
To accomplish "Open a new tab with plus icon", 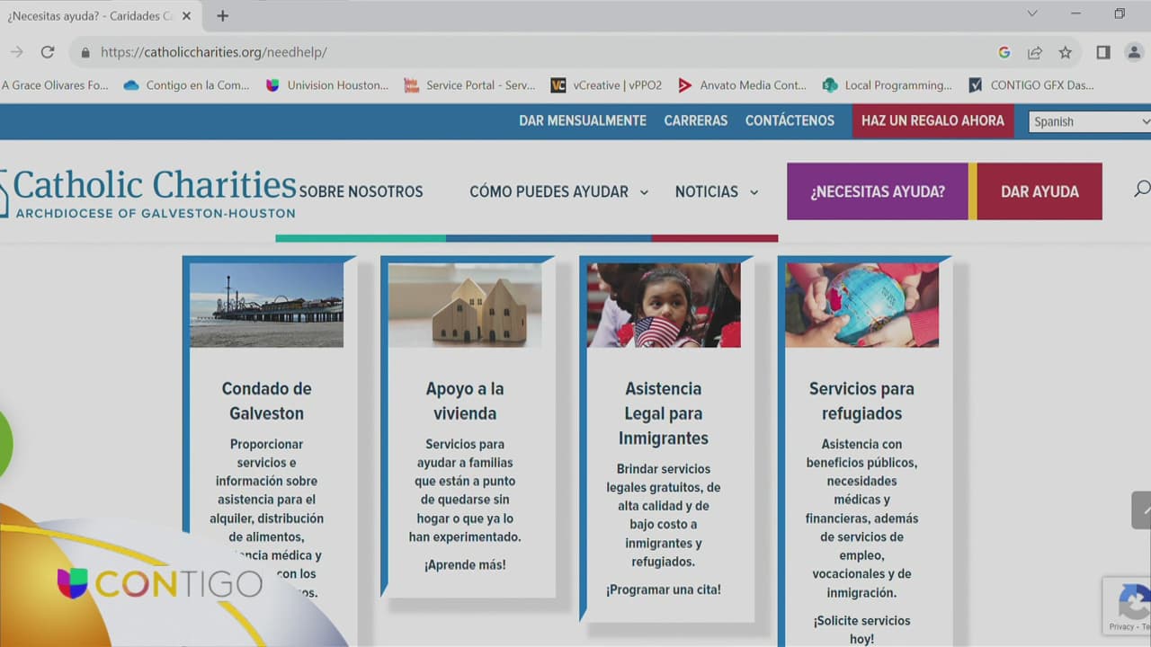I will 222,15.
